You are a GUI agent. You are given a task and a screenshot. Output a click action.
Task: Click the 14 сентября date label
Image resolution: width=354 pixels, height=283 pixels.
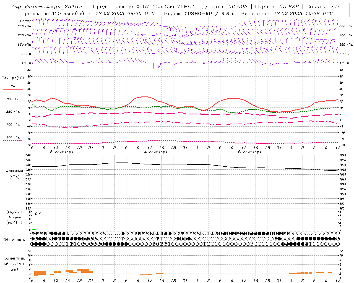155,152
